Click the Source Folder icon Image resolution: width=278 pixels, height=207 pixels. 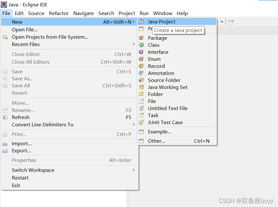[141, 80]
